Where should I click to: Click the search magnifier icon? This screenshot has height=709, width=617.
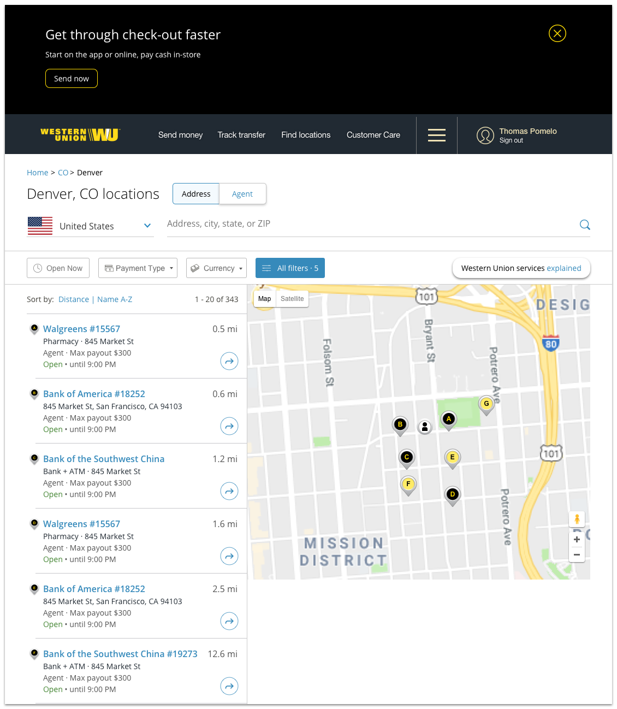tap(585, 224)
